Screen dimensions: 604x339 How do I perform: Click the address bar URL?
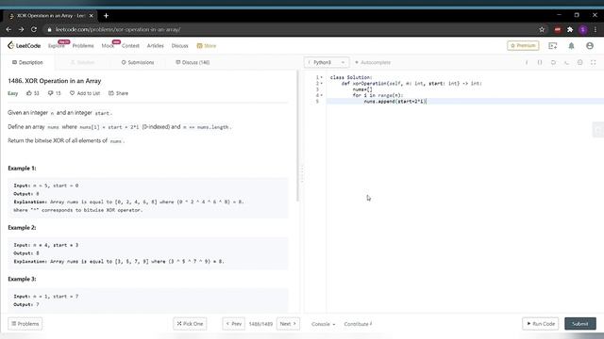(x=117, y=29)
